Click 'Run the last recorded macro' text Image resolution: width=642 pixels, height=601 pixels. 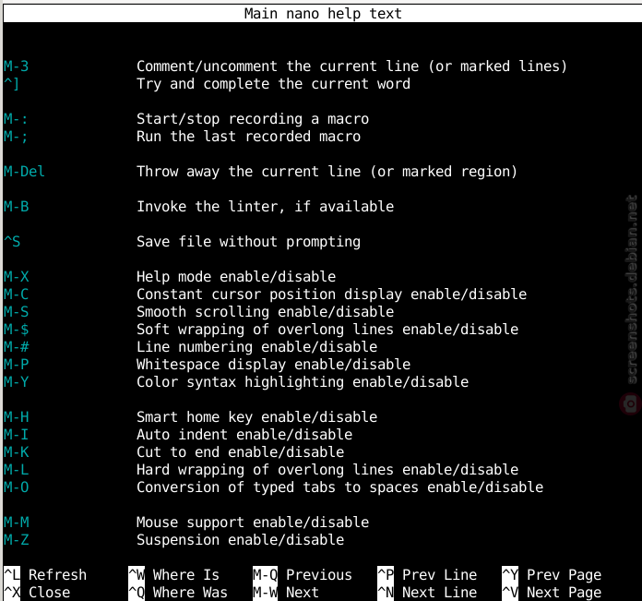click(248, 137)
